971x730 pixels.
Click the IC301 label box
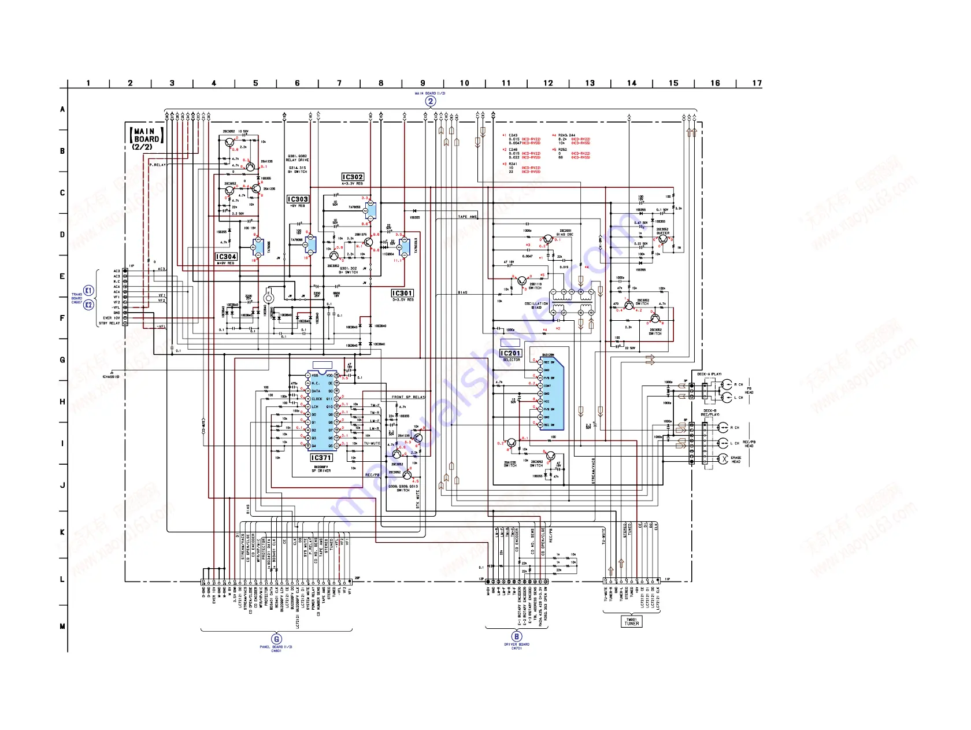402,293
